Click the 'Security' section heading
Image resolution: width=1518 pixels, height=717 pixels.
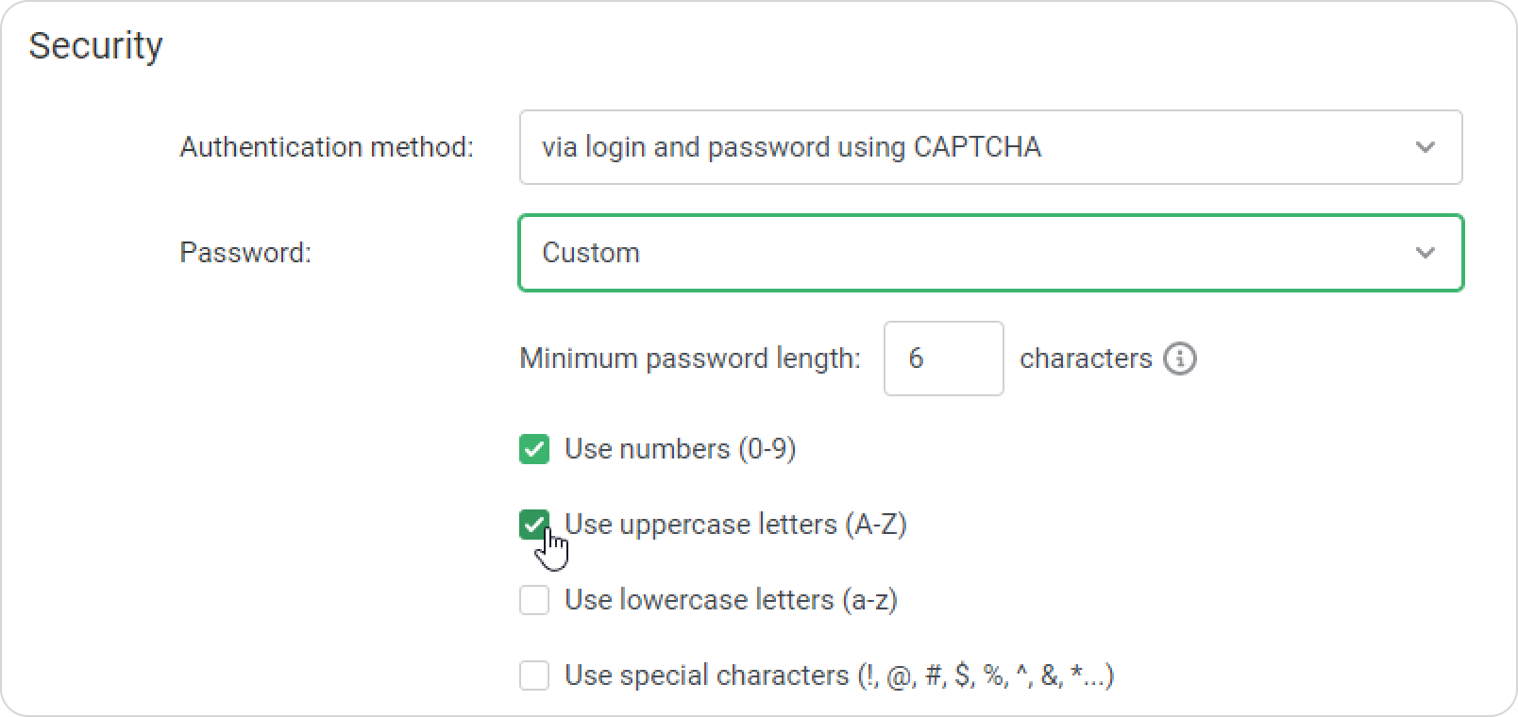[x=95, y=46]
